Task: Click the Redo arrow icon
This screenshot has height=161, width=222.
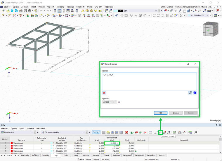Action: [x=48, y=11]
